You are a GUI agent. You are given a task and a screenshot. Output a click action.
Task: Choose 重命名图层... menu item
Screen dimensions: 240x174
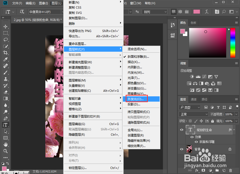[93, 44]
